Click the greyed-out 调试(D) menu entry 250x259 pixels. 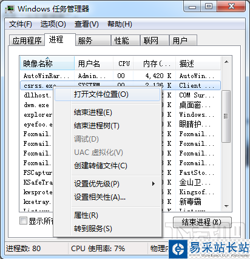point(107,139)
